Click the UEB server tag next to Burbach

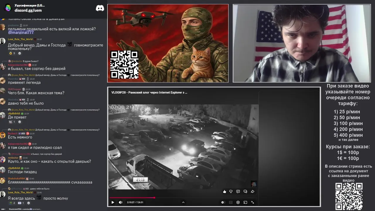pos(22,134)
